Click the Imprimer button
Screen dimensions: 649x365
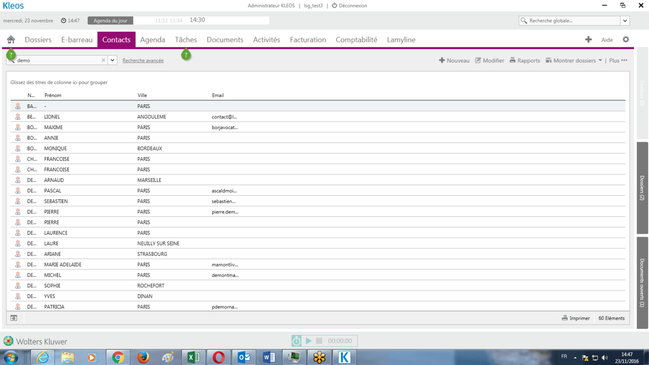tap(575, 318)
